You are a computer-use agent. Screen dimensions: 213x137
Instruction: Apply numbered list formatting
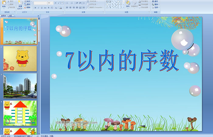click(x=72, y=3)
